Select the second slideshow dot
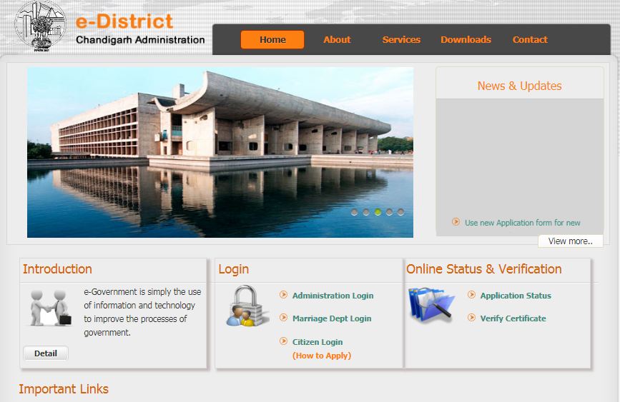This screenshot has height=402, width=620. 366,212
